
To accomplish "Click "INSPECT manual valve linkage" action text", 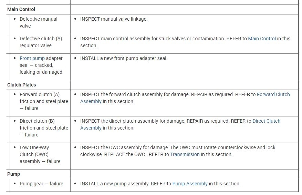I will pyautogui.click(x=114, y=19).
